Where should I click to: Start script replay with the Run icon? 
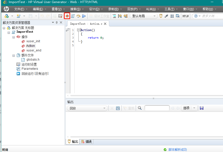[x=84, y=16]
